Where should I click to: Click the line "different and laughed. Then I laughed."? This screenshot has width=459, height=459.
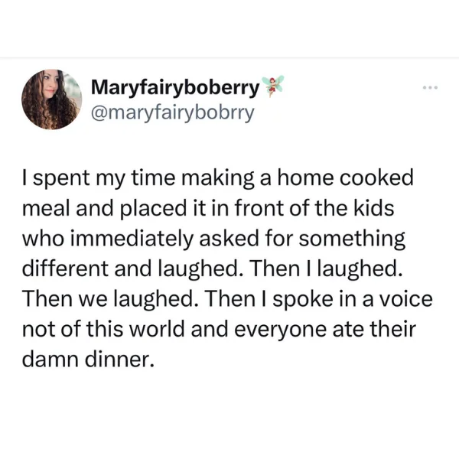(x=213, y=269)
